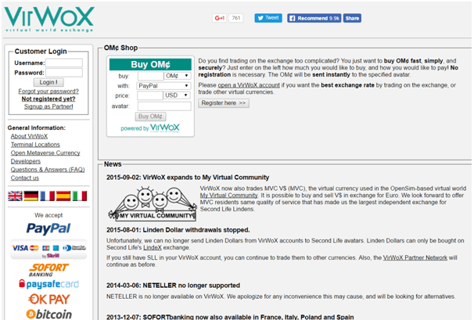Click the Visa cards by Skrill logo
Image resolution: width=474 pixels, height=320 pixels.
[x=48, y=250]
